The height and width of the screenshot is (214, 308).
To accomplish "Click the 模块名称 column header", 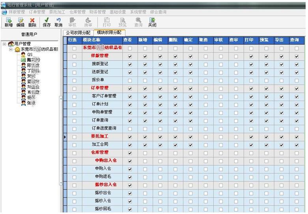I will click(102, 40).
